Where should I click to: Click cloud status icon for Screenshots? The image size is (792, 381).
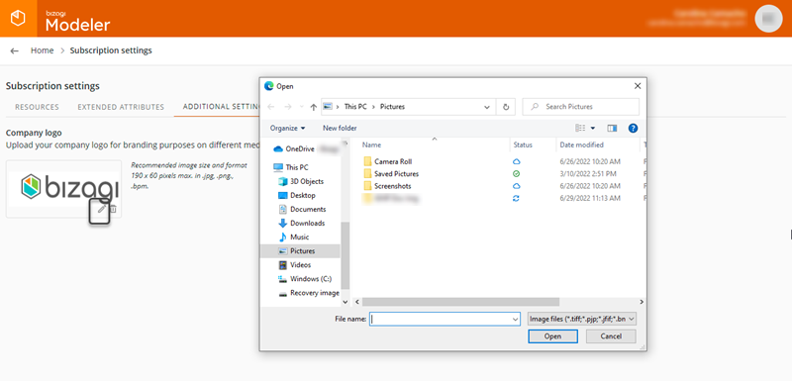[516, 186]
